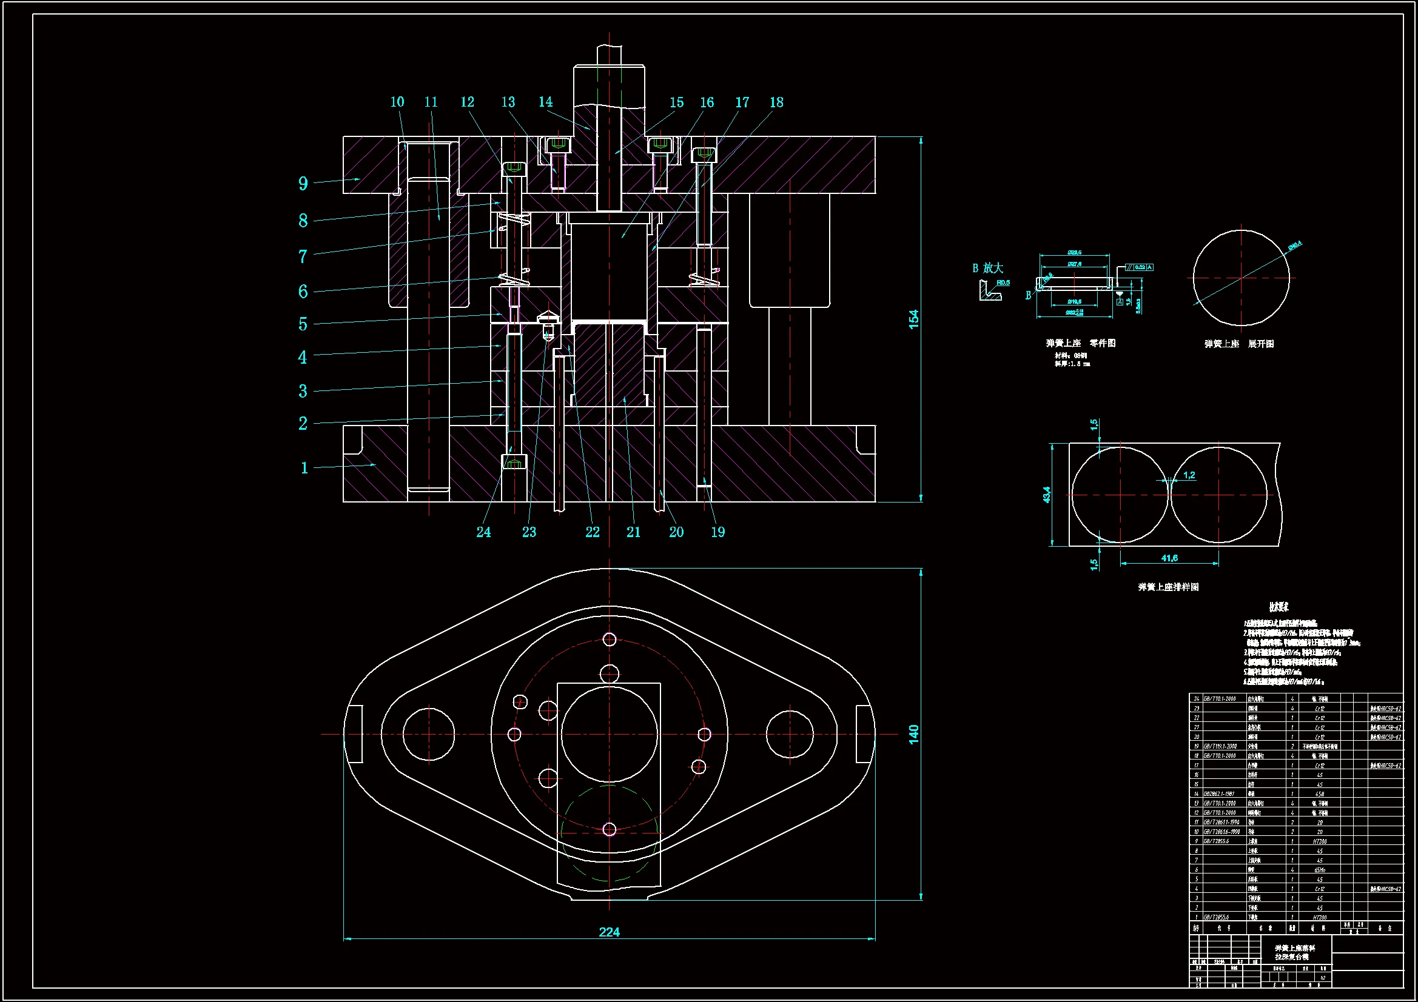This screenshot has width=1418, height=1002.
Task: Select the HT200 cell in row 9
Action: click(x=1319, y=841)
